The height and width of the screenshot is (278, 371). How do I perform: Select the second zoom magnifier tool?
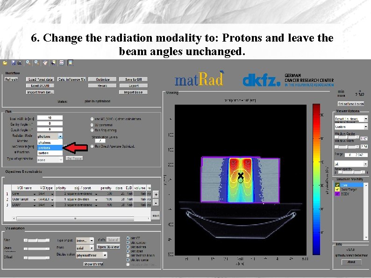(36, 63)
